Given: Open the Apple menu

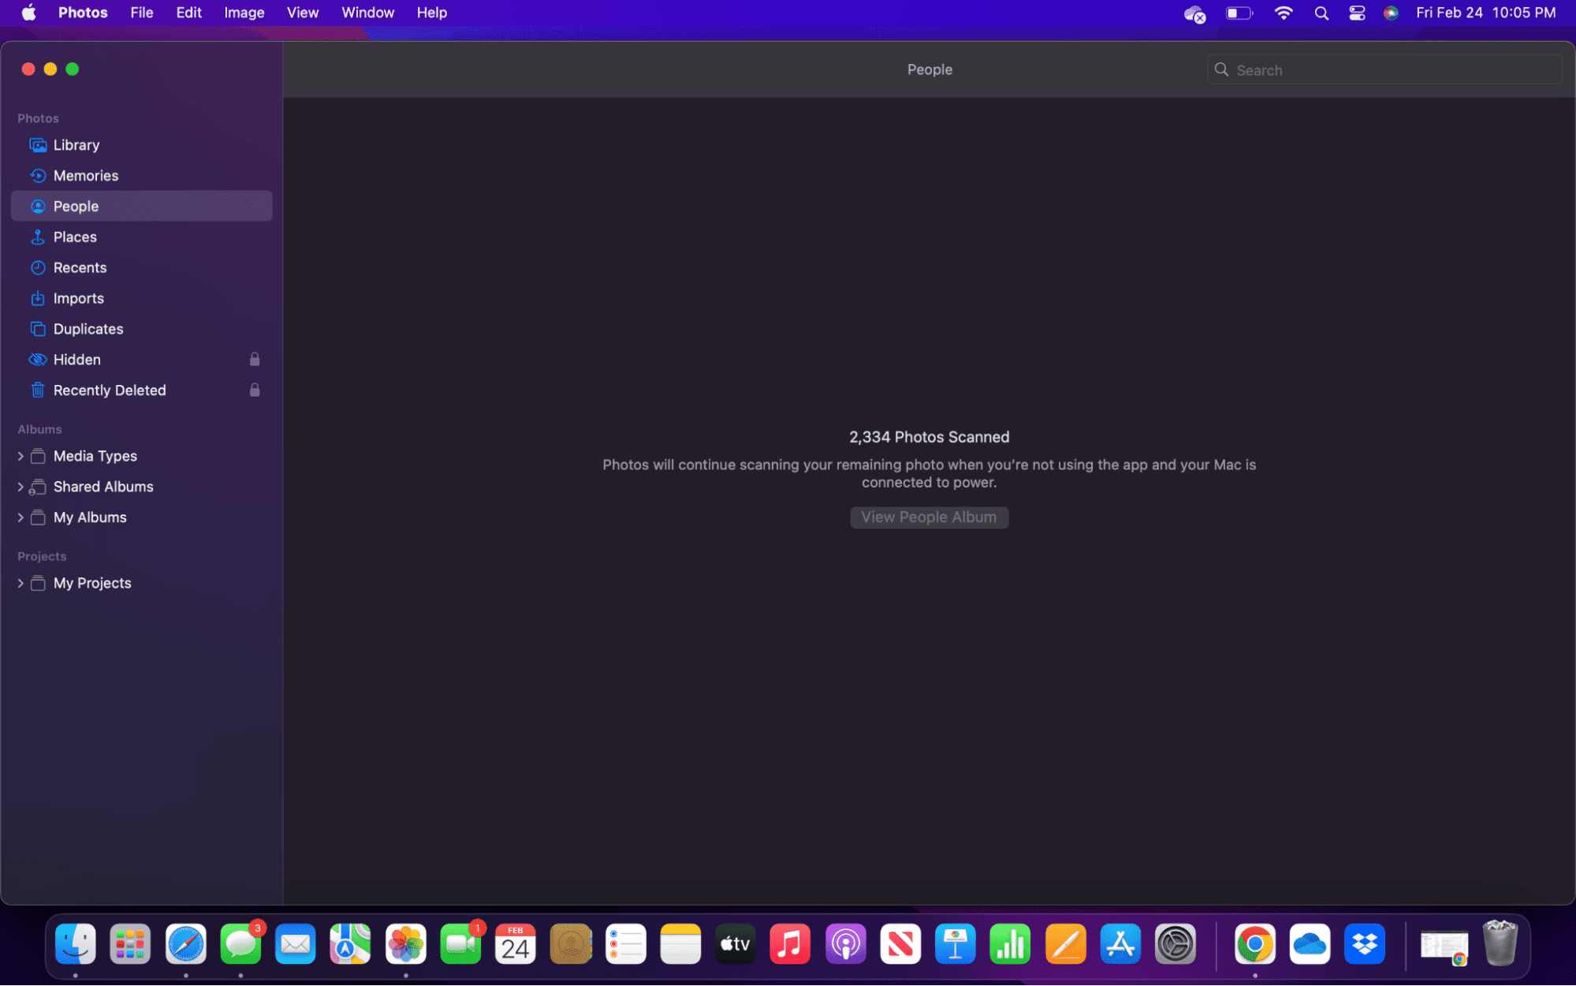Looking at the screenshot, I should pos(29,13).
